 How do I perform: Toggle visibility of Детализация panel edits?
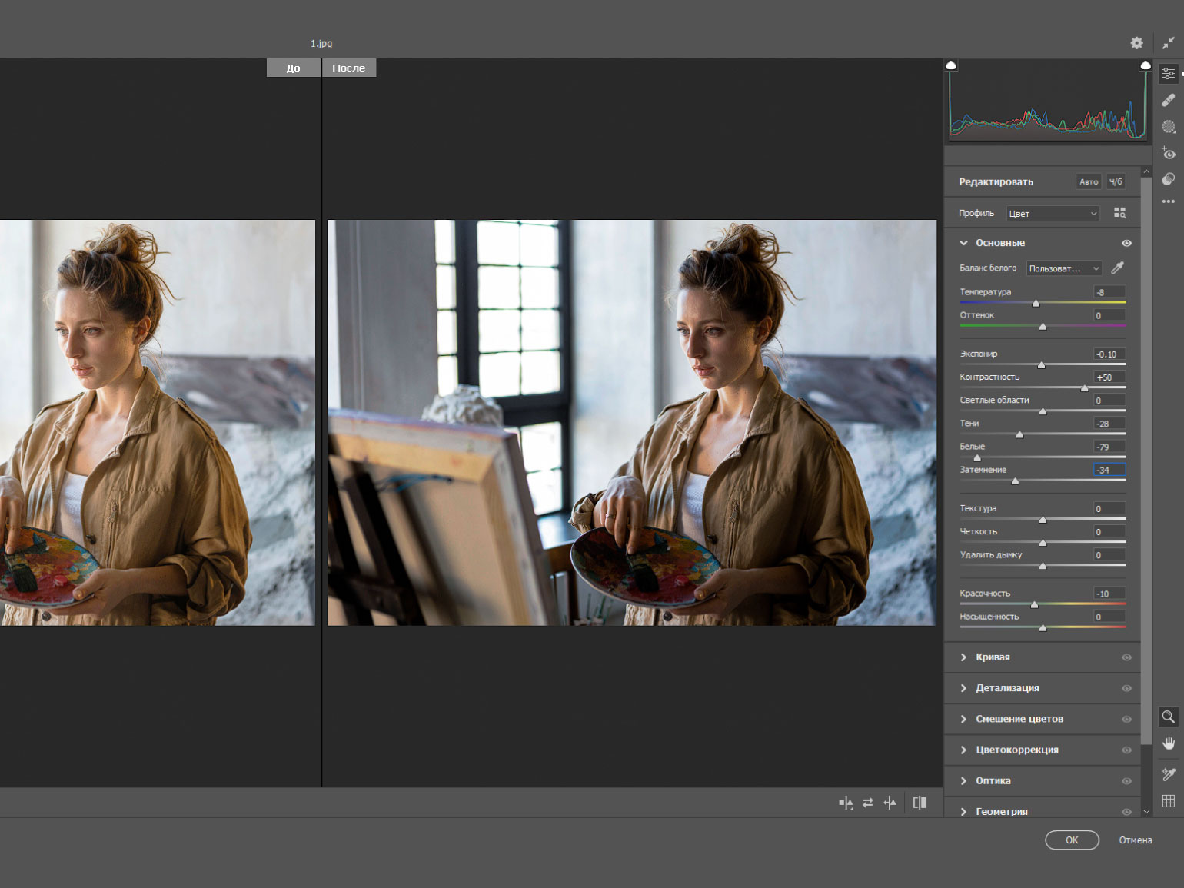(x=1126, y=688)
